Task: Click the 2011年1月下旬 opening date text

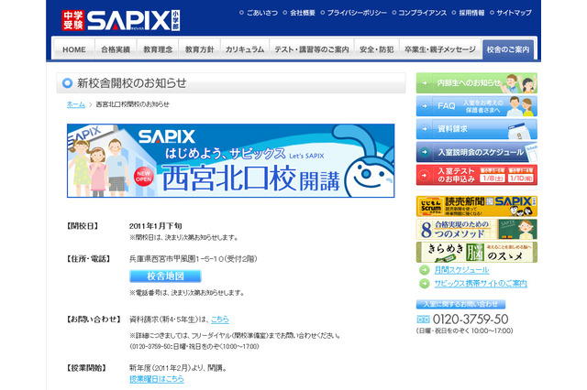Action: click(x=156, y=226)
